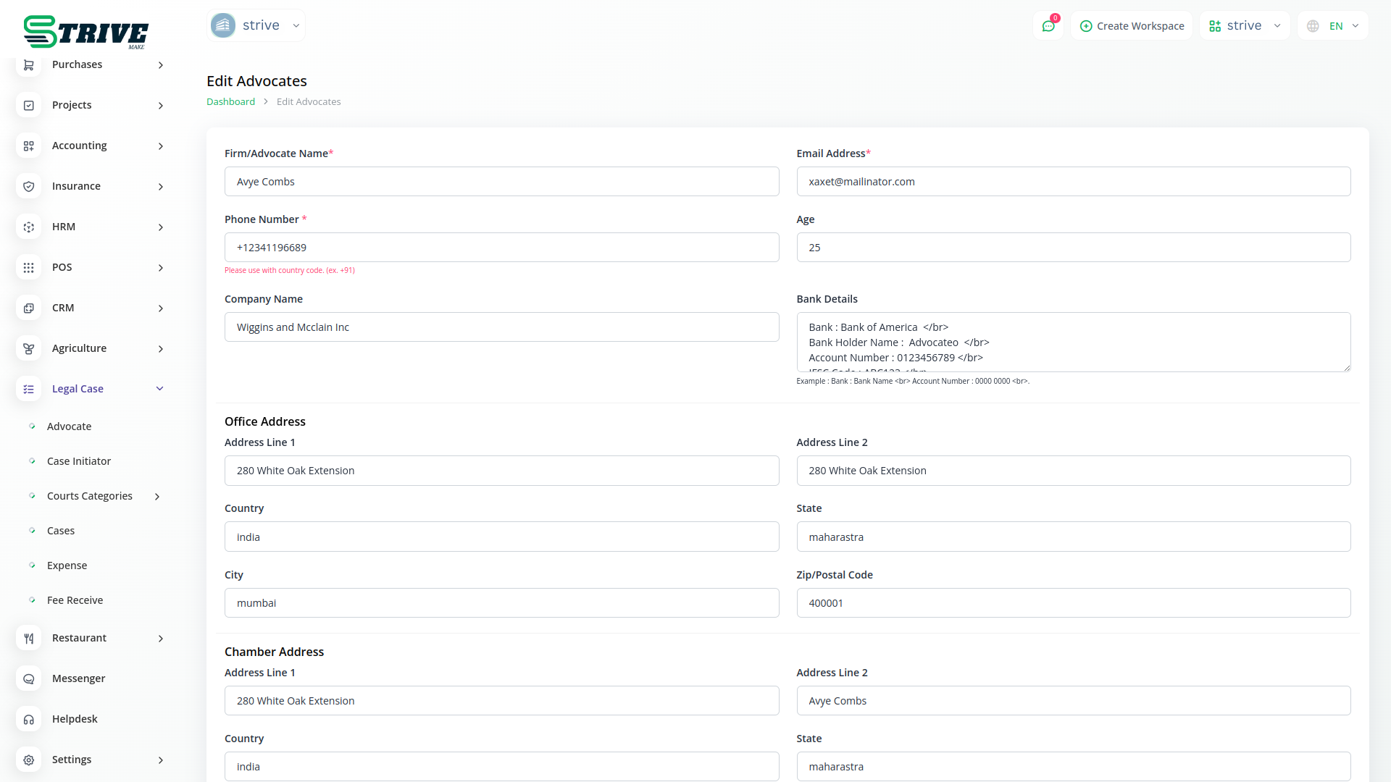Viewport: 1391px width, 782px height.
Task: Open strive workspace dropdown at top left
Action: click(256, 25)
